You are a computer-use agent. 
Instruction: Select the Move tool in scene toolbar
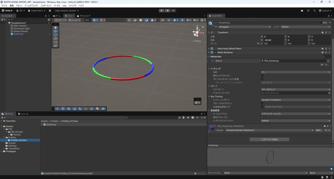tap(55, 31)
